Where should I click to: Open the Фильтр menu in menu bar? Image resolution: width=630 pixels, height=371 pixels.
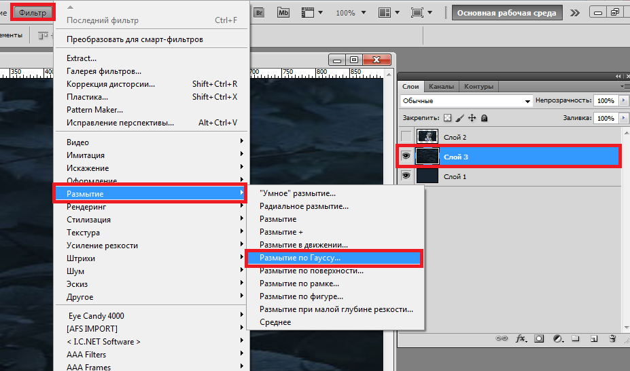point(33,13)
